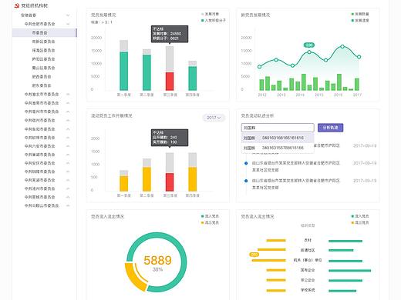Viewport: 401px width, 300px height.
Task: Click the green 第二季度 bar in 党员发展情况 chart
Action: coord(147,72)
